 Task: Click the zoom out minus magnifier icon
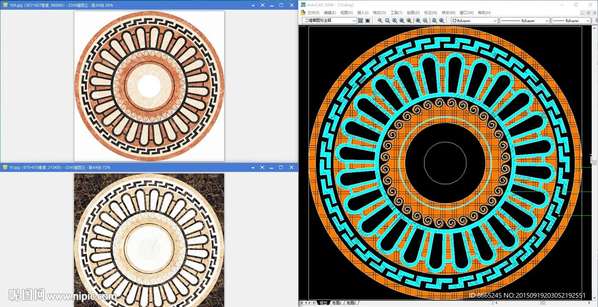click(x=426, y=20)
